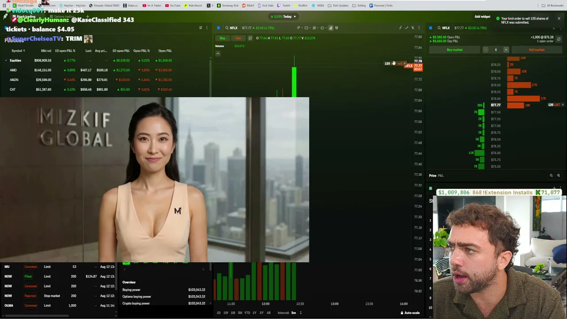Open the 5m interval dropdown
Viewport: 567px width, 319px height.
click(x=296, y=313)
